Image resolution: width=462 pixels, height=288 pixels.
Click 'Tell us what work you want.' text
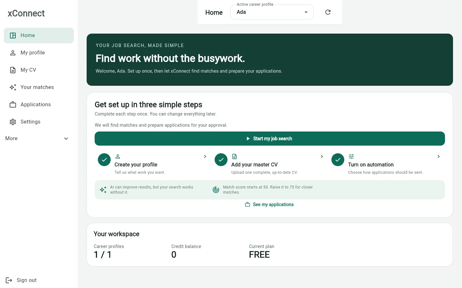[x=140, y=172]
